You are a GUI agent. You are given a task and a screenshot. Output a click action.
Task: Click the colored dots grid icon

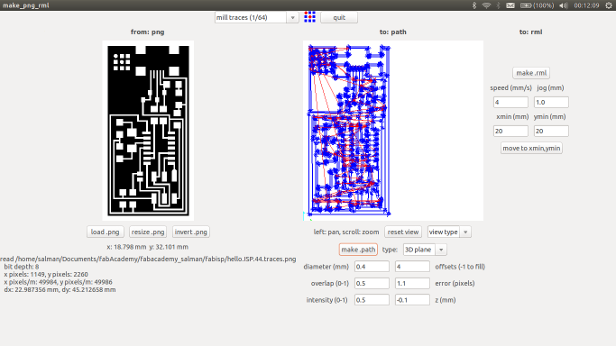(x=309, y=17)
